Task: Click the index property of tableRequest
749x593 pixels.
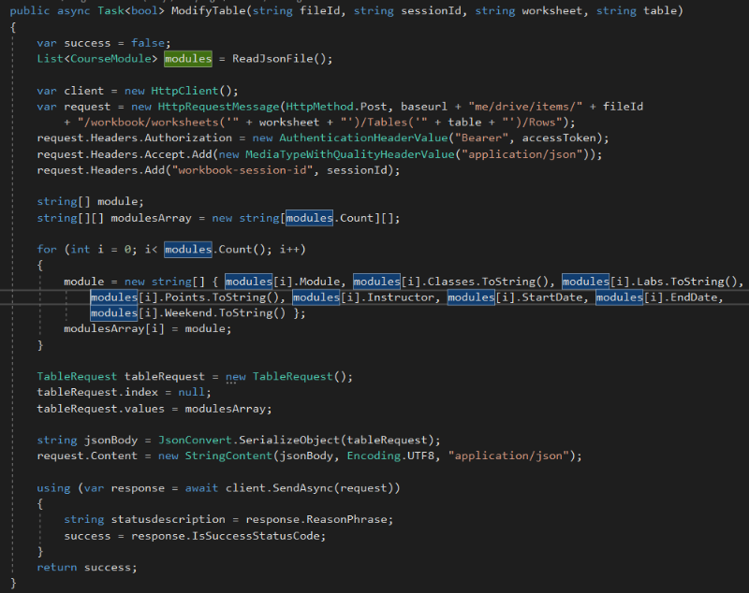Action: 141,392
